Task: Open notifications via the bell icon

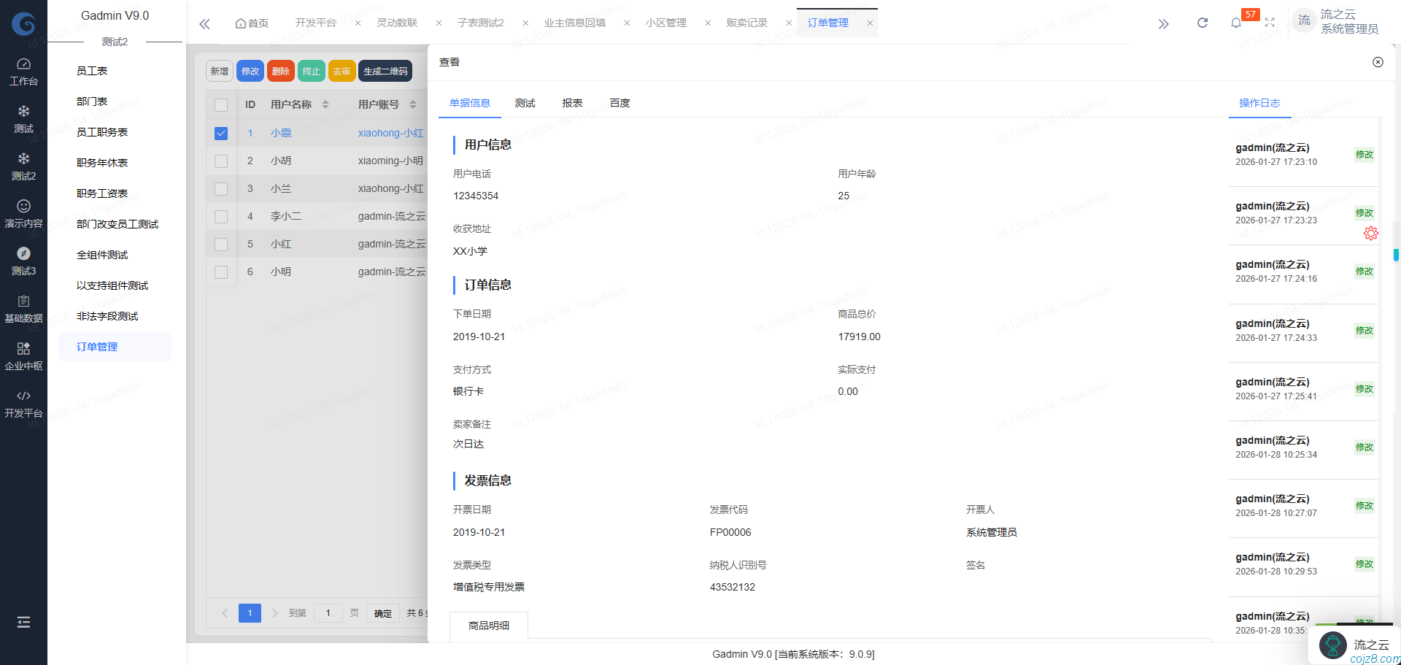Action: (1235, 23)
